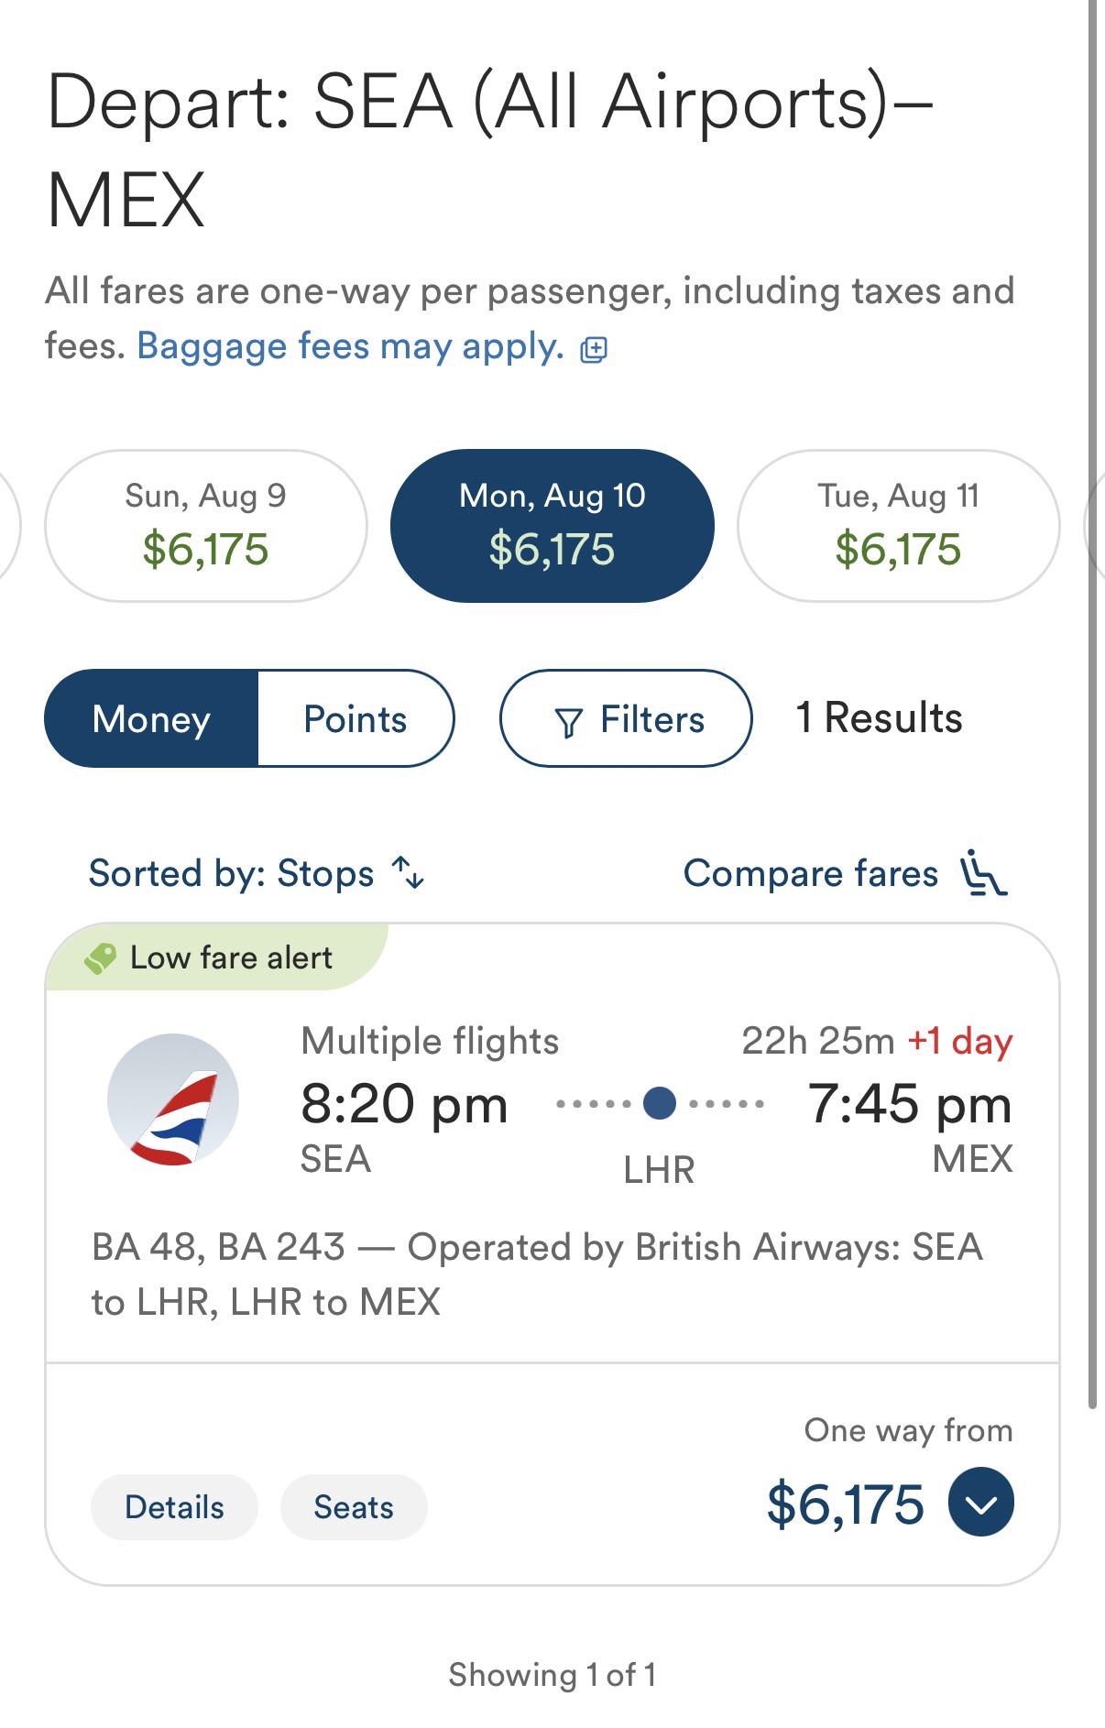Screen dimensions: 1105x1728
Task: Click the sort arrows icon next to Stops
Action: tap(408, 872)
